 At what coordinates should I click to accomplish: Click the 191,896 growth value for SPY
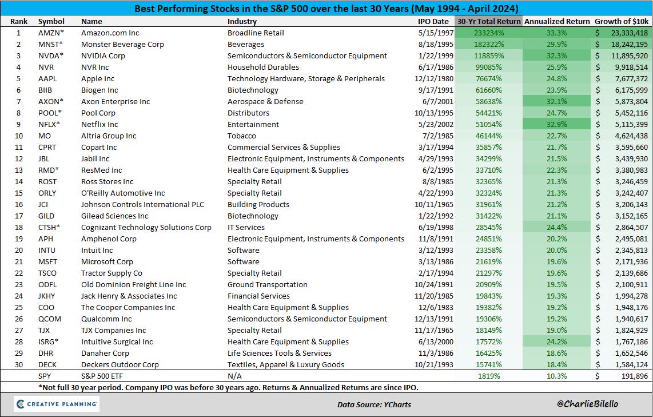pyautogui.click(x=634, y=376)
